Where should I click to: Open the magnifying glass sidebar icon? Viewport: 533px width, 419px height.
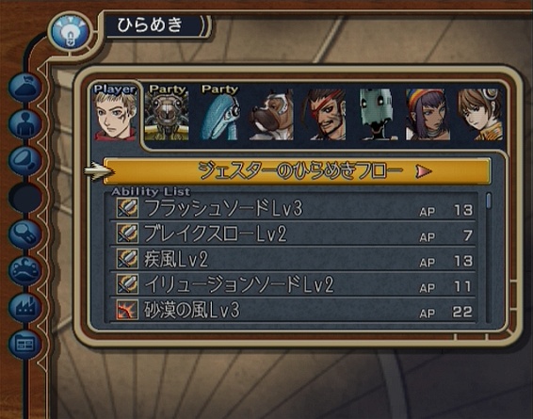[25, 234]
